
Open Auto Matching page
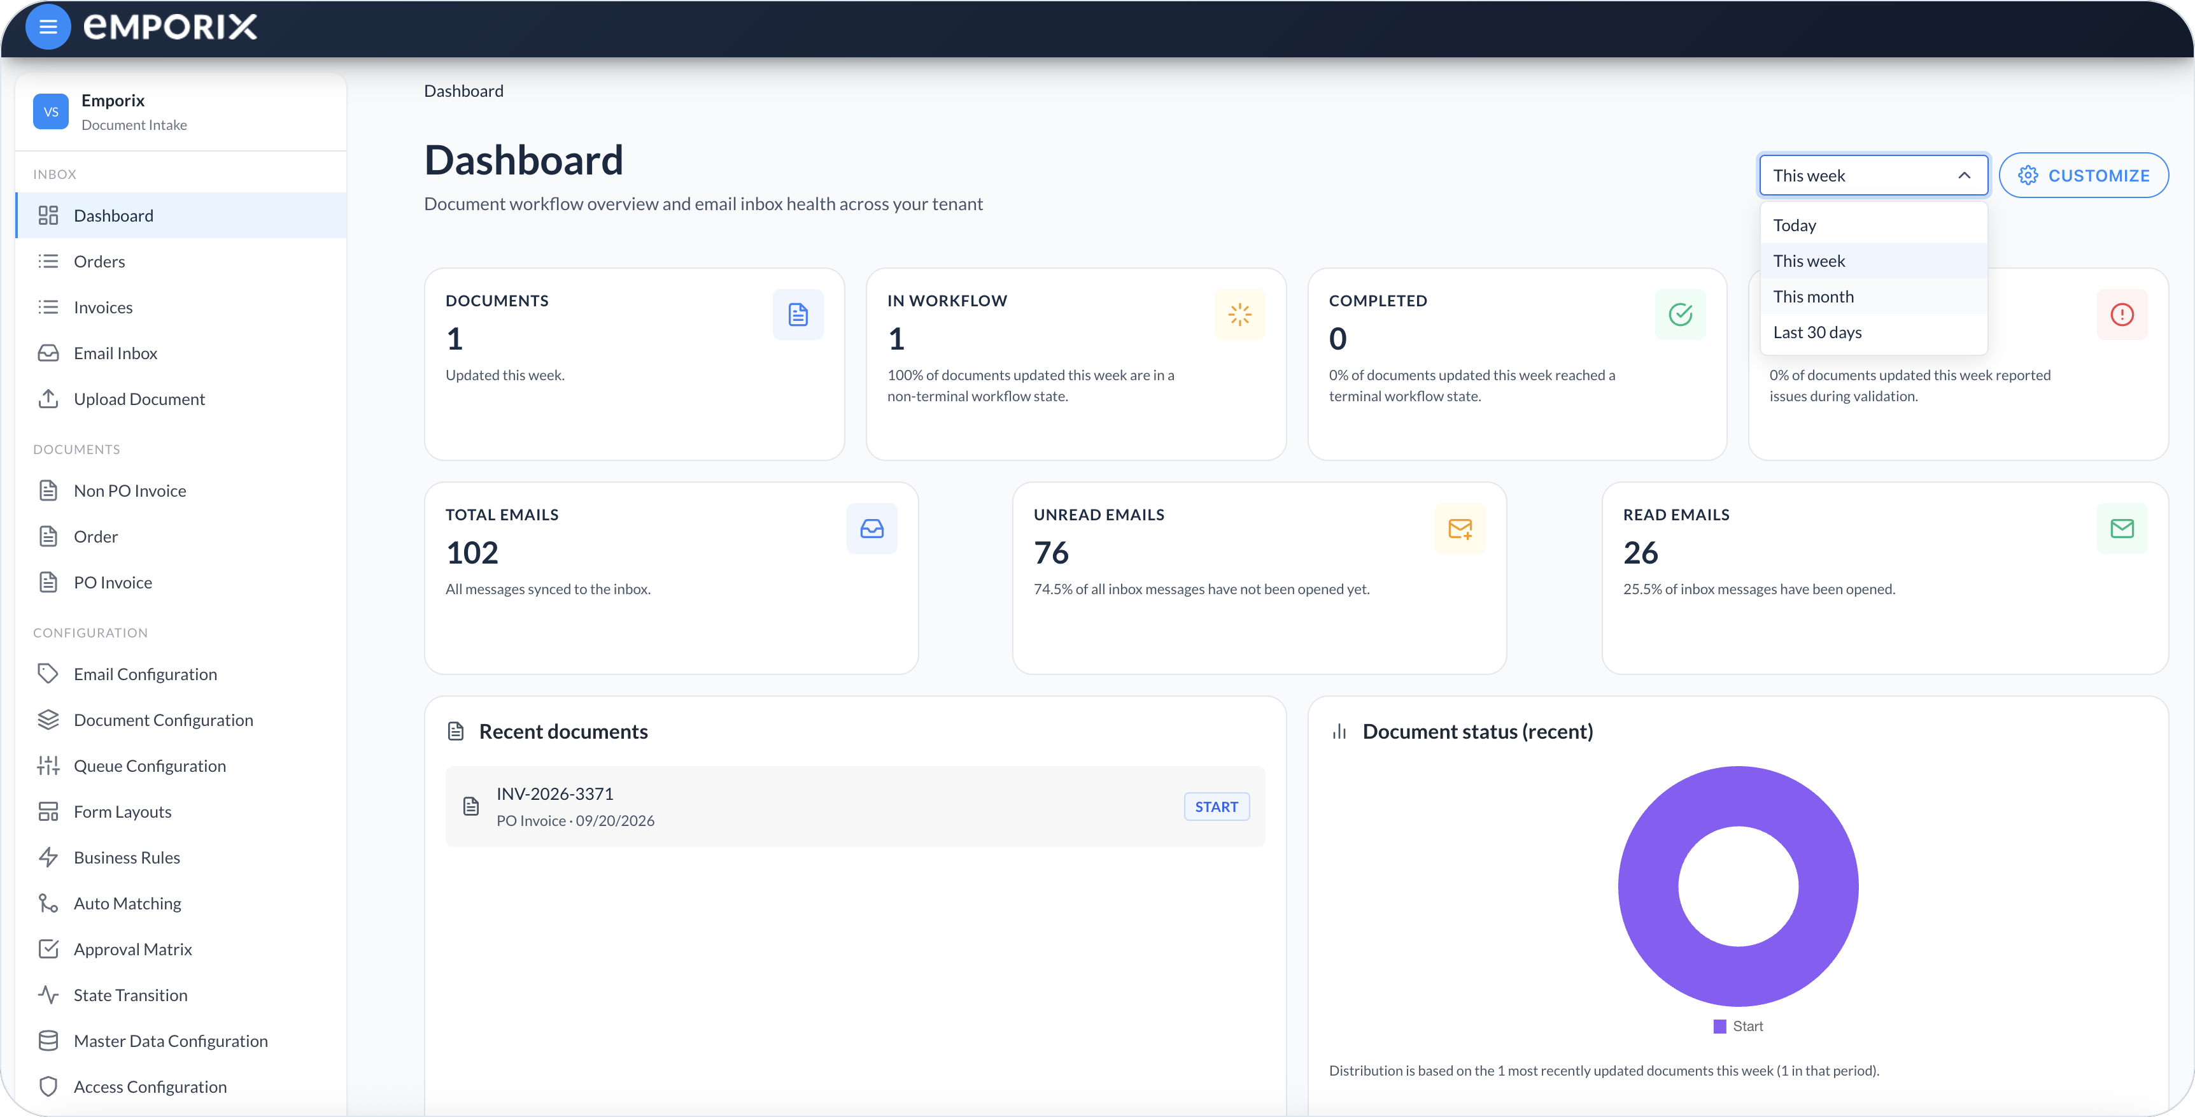181,904
